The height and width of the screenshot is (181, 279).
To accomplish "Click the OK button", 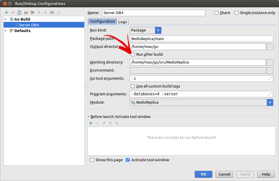I will click(x=203, y=174).
